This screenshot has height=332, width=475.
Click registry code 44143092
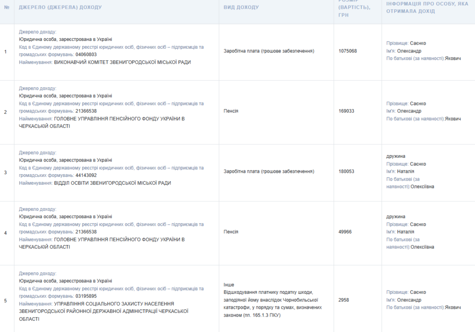tap(86, 176)
